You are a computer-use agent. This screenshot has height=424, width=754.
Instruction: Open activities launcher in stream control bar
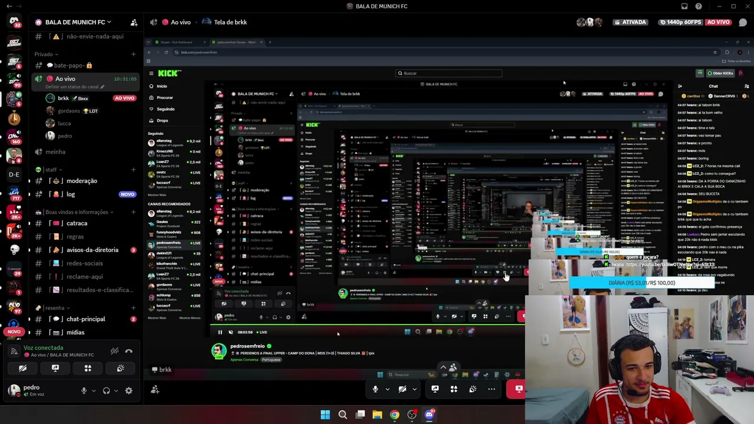pyautogui.click(x=454, y=389)
